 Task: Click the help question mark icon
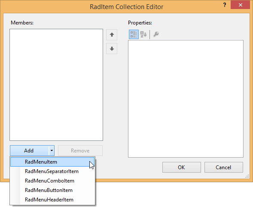(x=225, y=5)
